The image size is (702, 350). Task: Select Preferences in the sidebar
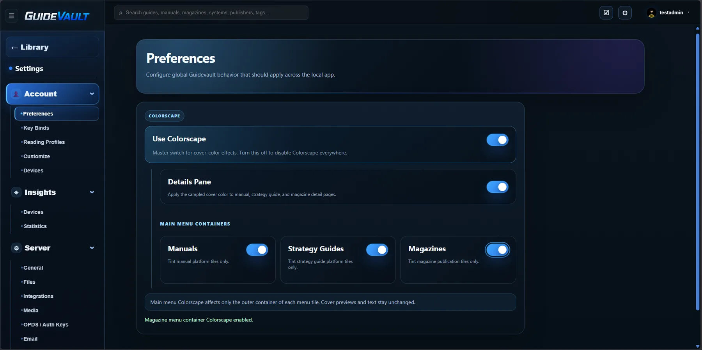57,114
